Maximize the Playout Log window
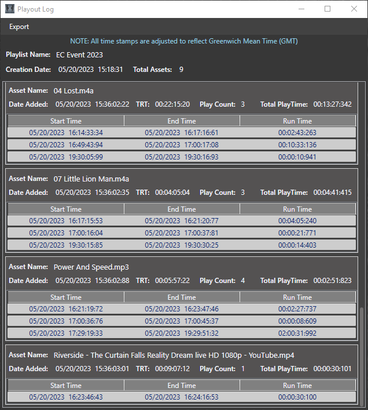Screen dimensions: 368x410 (x=327, y=9)
